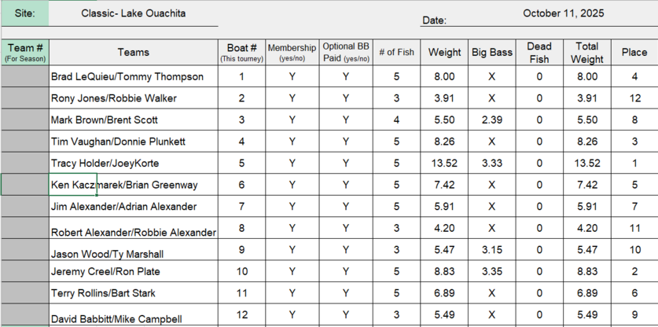658x327 pixels.
Task: Select the Total Weight header cell
Action: coord(587,52)
